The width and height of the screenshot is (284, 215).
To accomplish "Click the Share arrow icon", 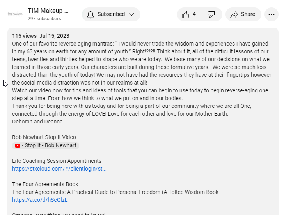I will [234, 14].
